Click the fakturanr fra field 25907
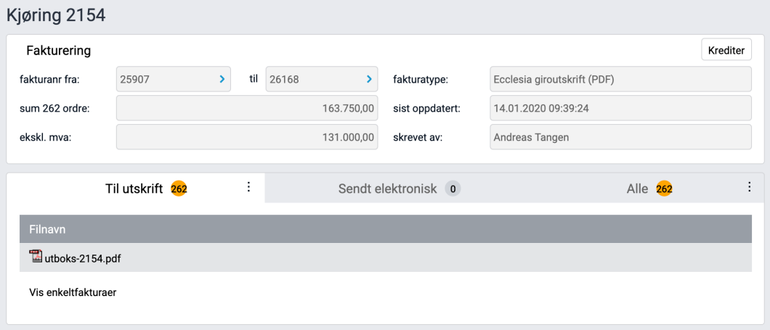This screenshot has height=330, width=770. 174,79
